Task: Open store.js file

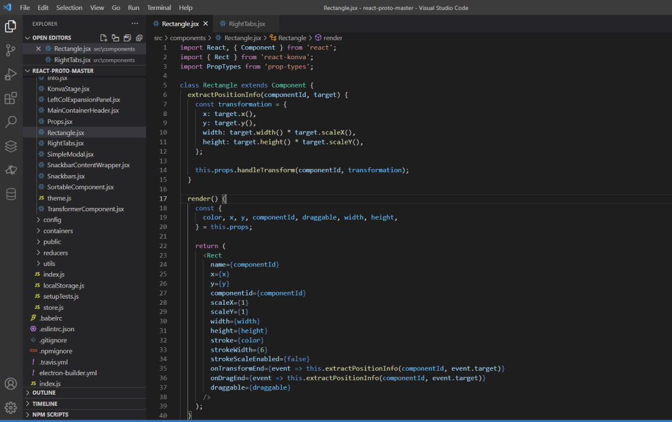Action: [53, 307]
